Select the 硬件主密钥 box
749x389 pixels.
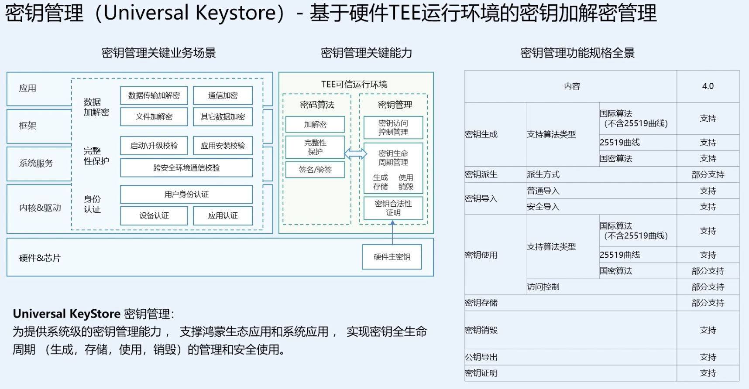click(x=392, y=257)
